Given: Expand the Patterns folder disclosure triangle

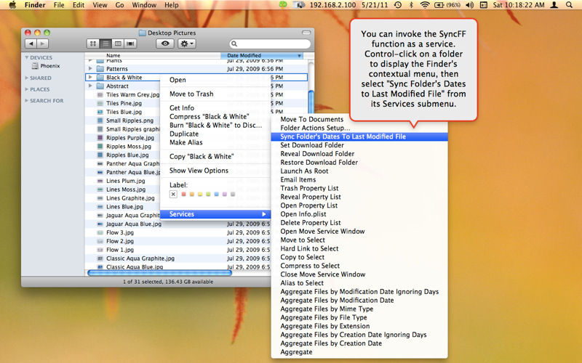Looking at the screenshot, I should click(x=90, y=68).
